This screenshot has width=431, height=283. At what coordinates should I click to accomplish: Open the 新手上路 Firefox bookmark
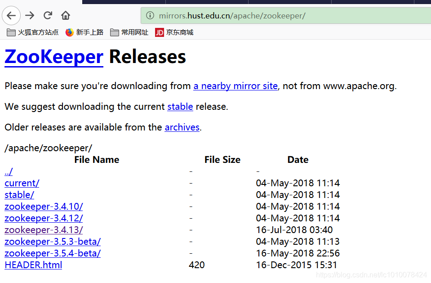[84, 32]
